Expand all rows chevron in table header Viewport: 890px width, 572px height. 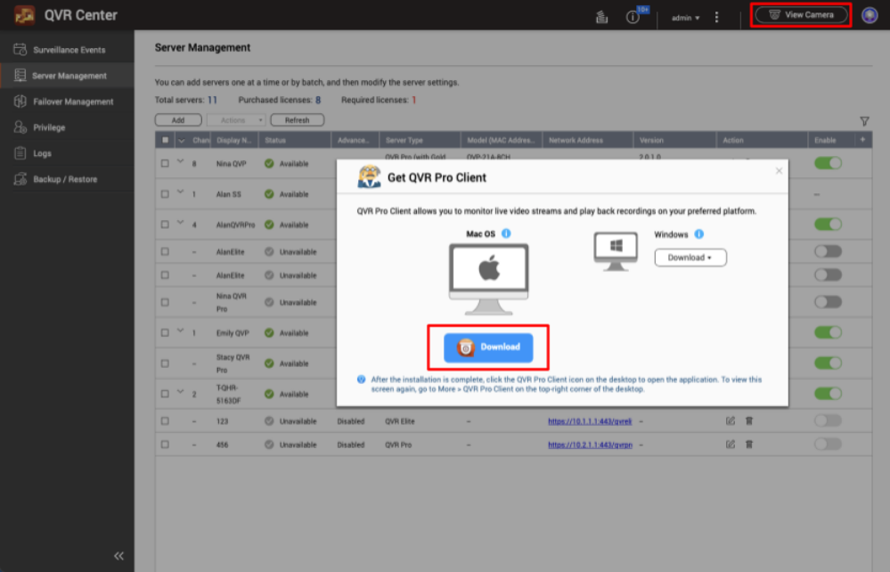[x=181, y=140]
